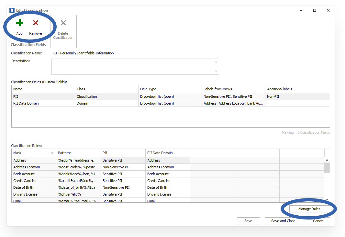Click the Save button
The image size is (345, 237).
[x=248, y=221]
